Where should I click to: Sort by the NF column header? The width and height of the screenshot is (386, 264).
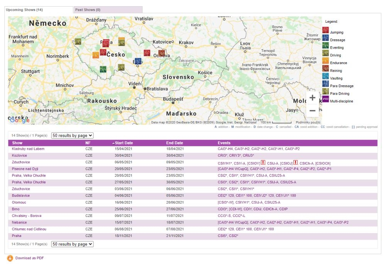(88, 143)
